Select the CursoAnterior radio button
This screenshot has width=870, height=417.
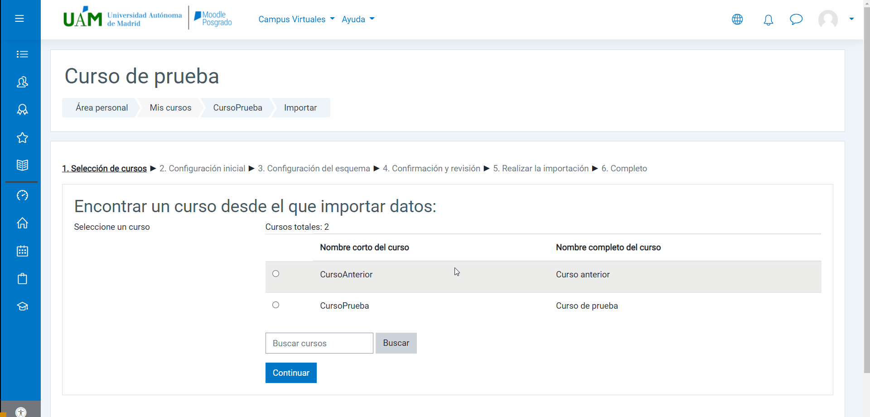coord(275,274)
